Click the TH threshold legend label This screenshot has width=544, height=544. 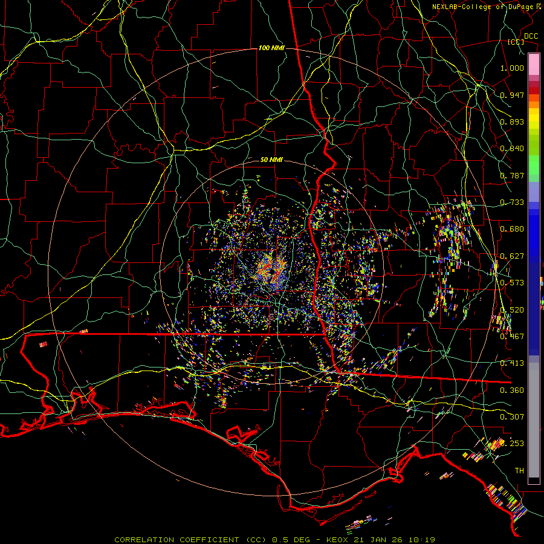coord(519,471)
